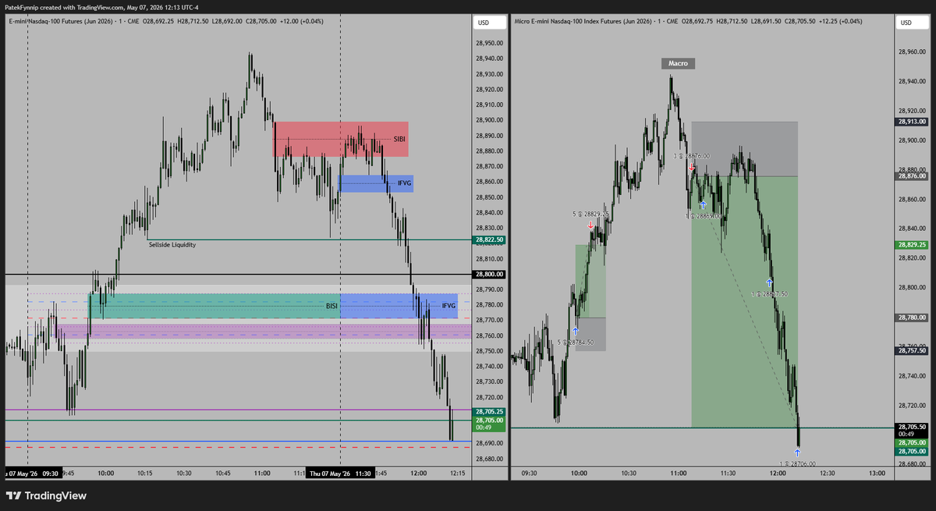
Task: Click the red sell arrow at 5 @ 28829.25
Action: 590,225
